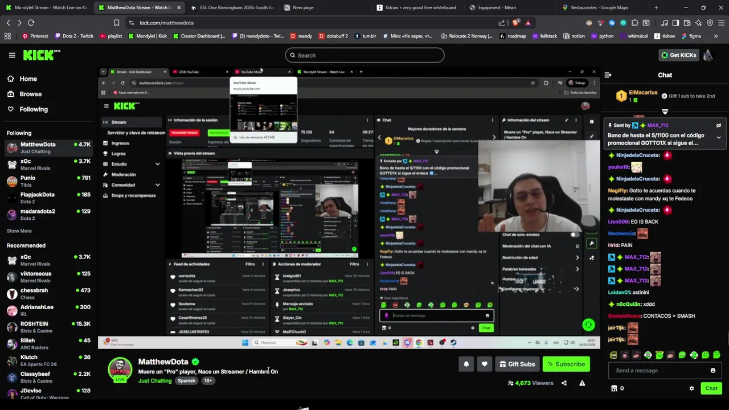This screenshot has width=729, height=410.
Task: Click the Shazam extension icon
Action: 612,23
